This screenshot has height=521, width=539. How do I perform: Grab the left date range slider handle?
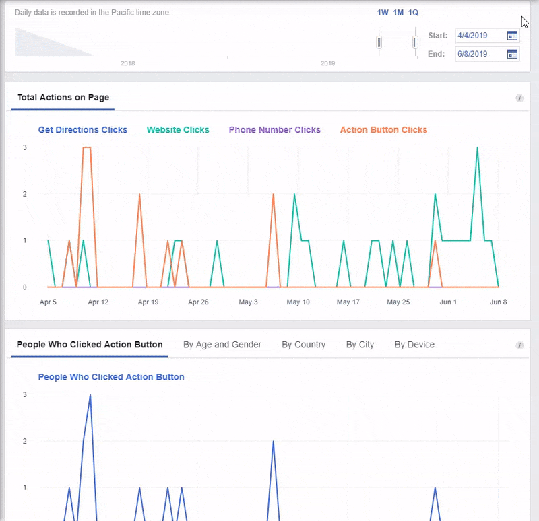(x=379, y=42)
